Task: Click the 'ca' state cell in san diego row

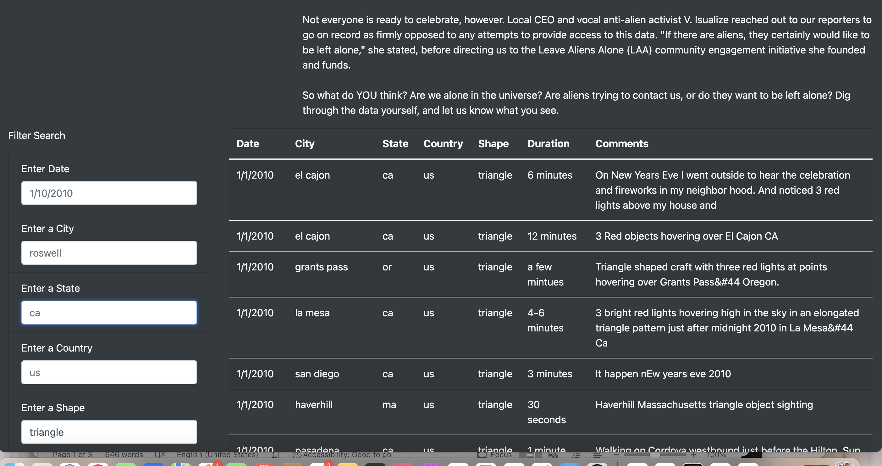Action: [x=388, y=374]
